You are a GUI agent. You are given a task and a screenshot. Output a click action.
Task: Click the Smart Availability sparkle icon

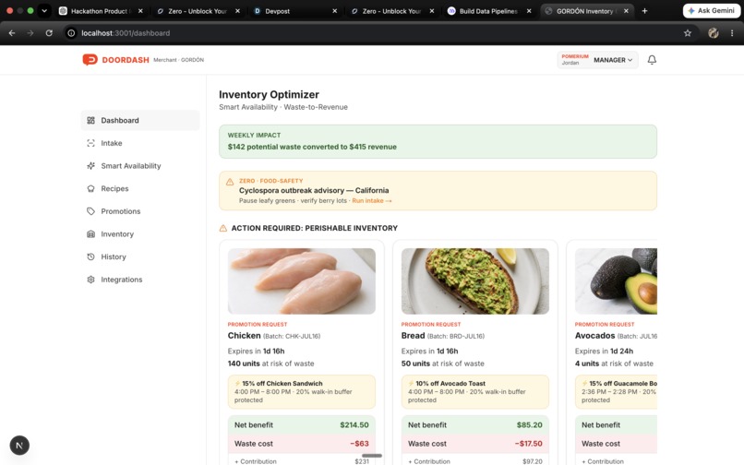pyautogui.click(x=90, y=166)
